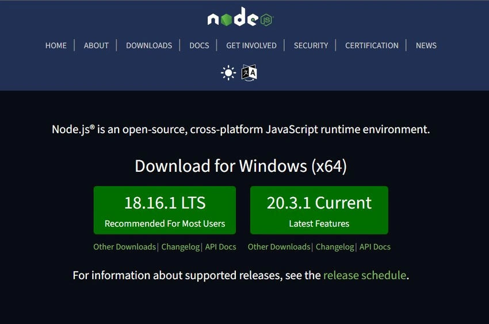Viewport: 489px width, 324px height.
Task: View Changelog for the LTS release
Action: pos(181,247)
